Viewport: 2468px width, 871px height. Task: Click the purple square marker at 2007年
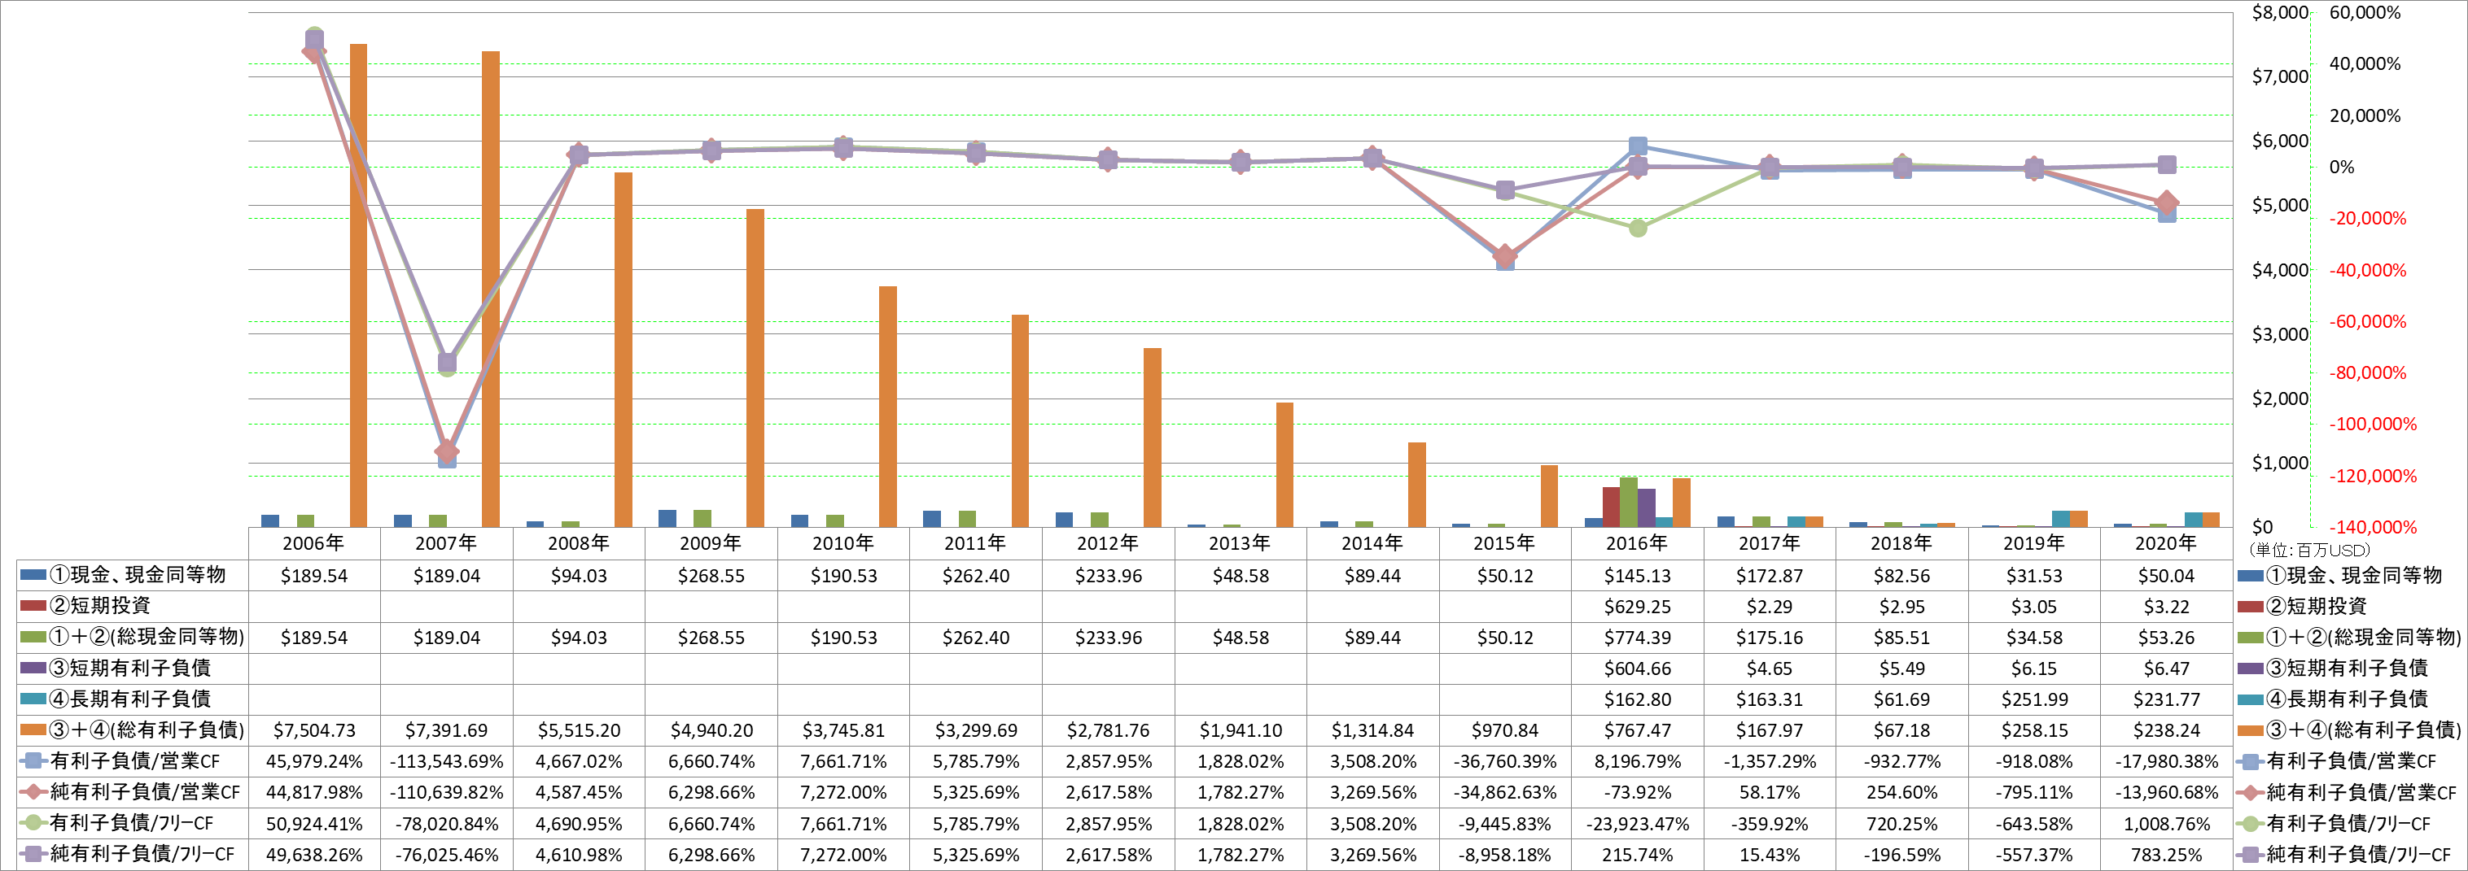pyautogui.click(x=446, y=363)
